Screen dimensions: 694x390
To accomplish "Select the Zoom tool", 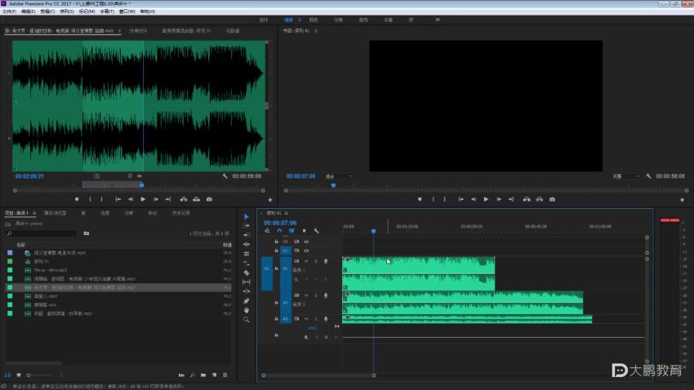I will click(247, 319).
